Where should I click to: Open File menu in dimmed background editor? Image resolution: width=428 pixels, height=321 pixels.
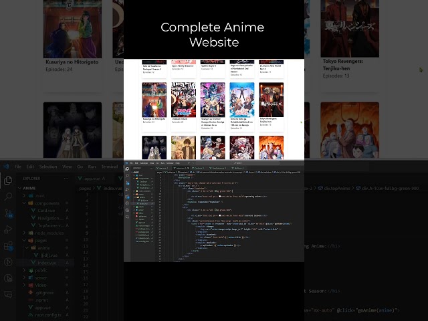point(18,167)
